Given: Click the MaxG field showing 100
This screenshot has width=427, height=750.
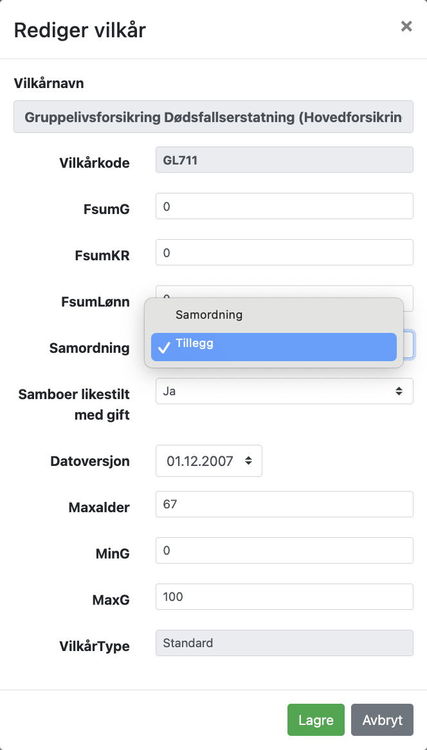Looking at the screenshot, I should tap(284, 597).
